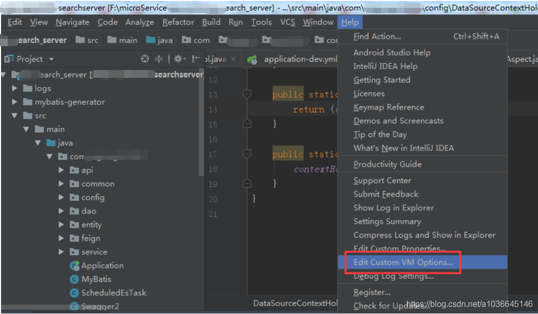This screenshot has height=314, width=538.
Task: Collapse the main folder arrow
Action: [26, 129]
